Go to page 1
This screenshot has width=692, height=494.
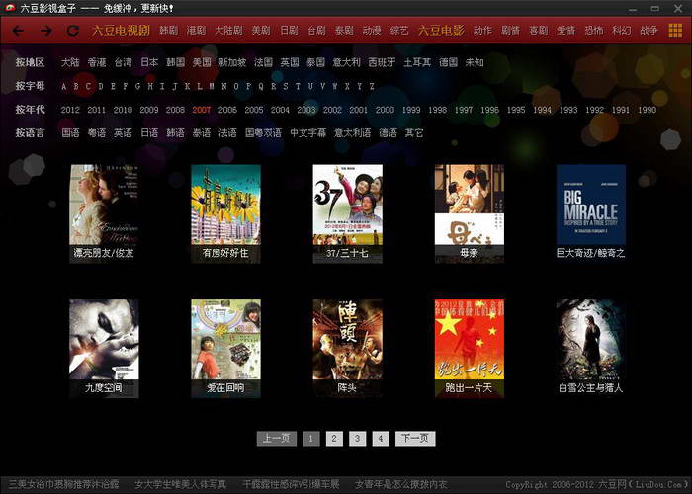(x=311, y=439)
